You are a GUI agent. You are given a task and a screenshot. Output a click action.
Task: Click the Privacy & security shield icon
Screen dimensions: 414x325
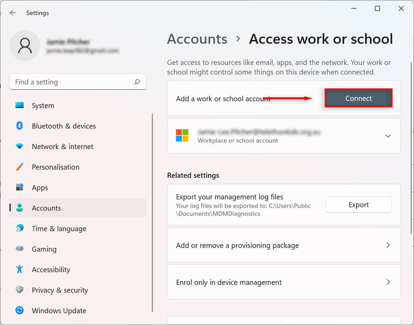19,290
